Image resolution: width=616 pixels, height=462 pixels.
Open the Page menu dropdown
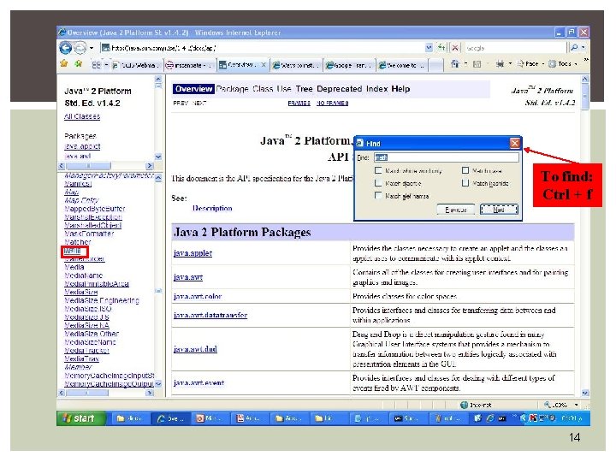pos(530,63)
